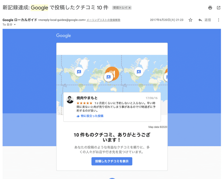Image resolution: width=224 pixels, height=179 pixels.
Task: Click the reply arrow icon
Action: (200, 20)
